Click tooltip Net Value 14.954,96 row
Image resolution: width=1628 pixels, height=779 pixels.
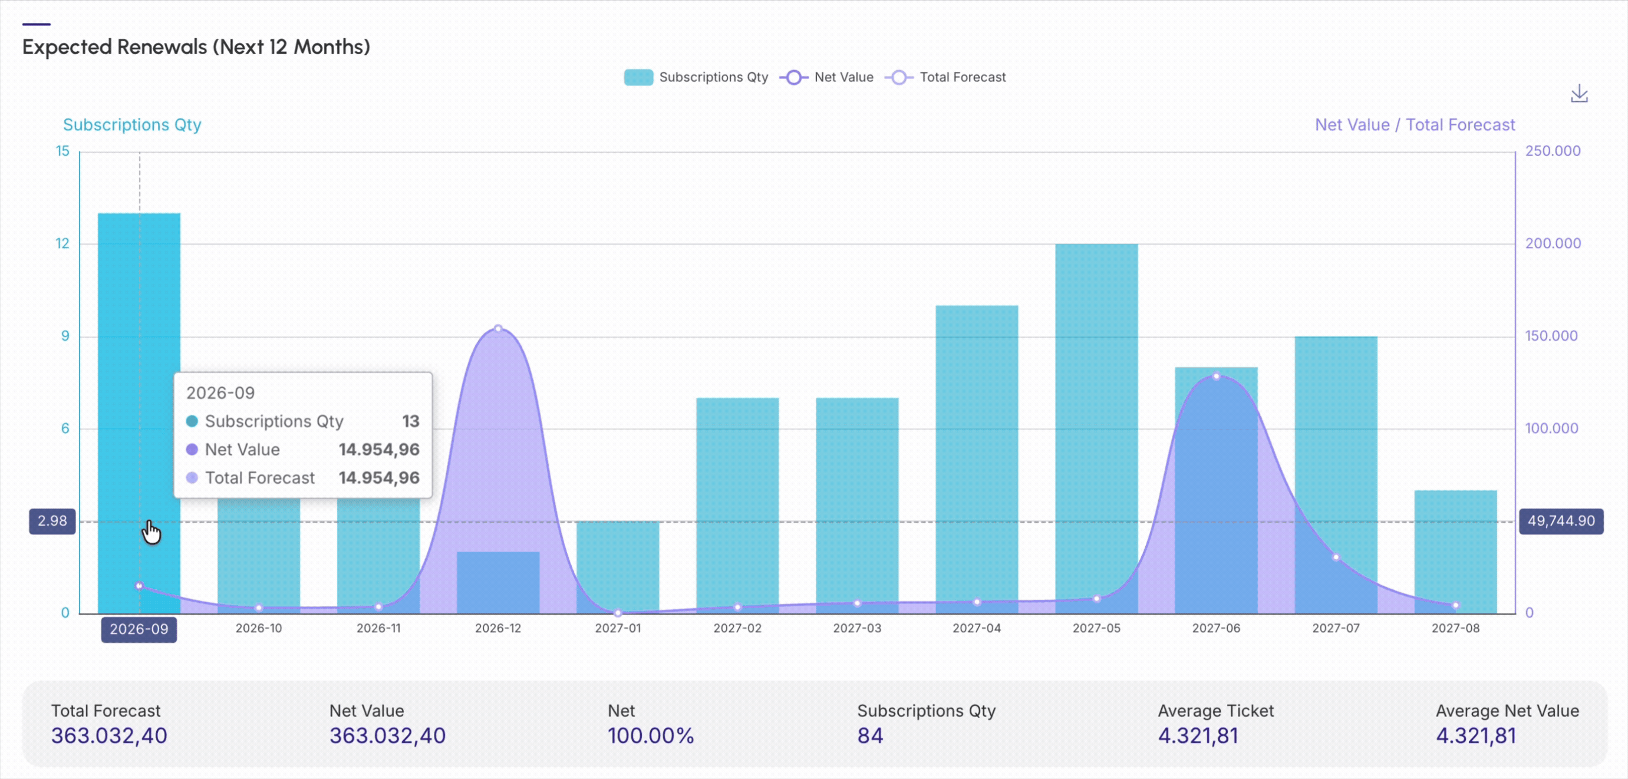coord(303,449)
